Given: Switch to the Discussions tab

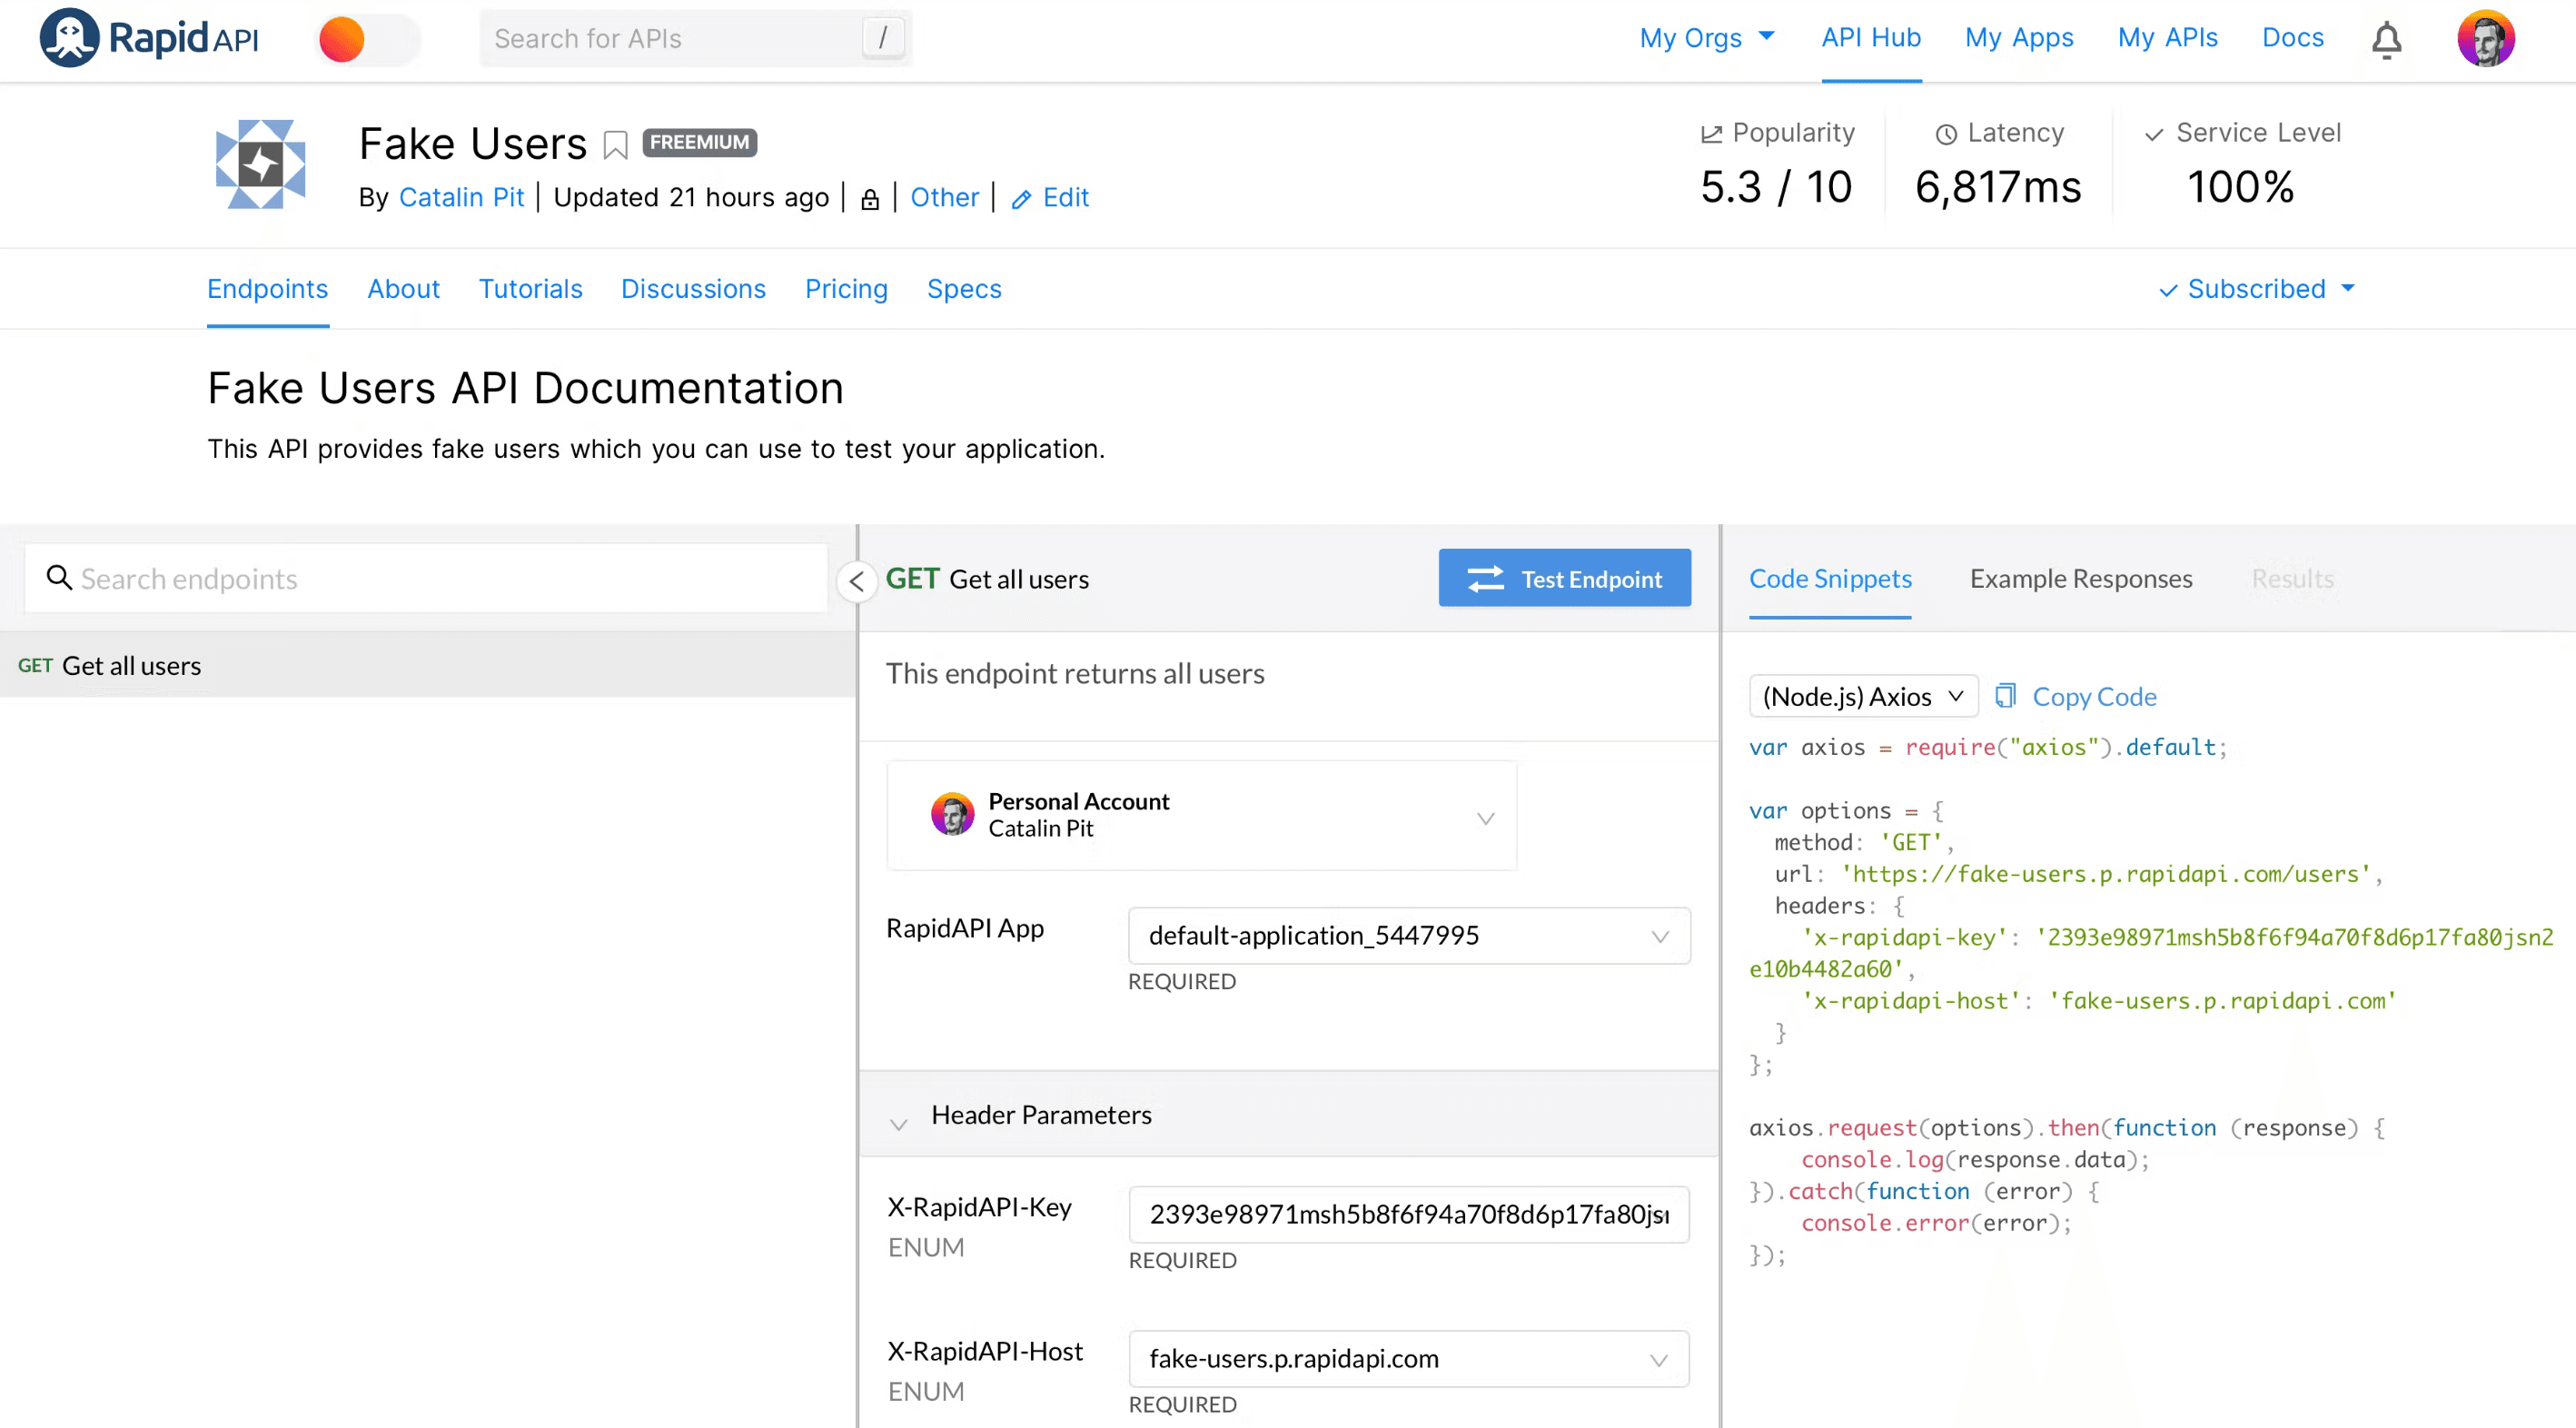Looking at the screenshot, I should (693, 289).
